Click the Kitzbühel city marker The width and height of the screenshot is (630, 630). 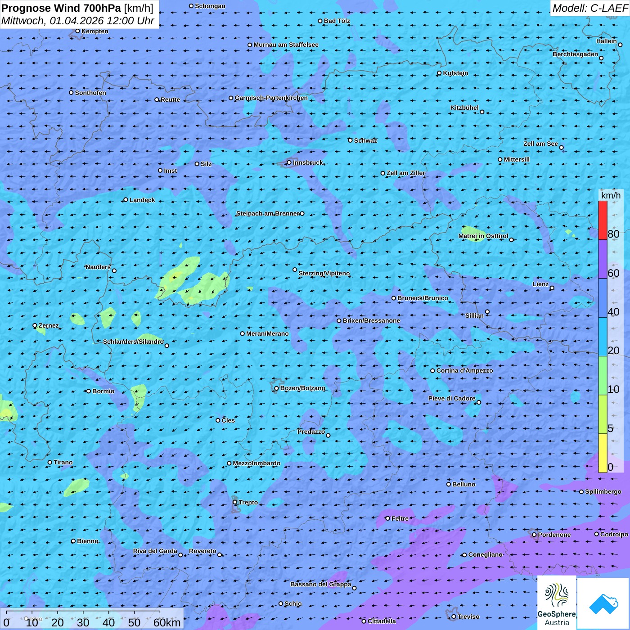click(482, 112)
